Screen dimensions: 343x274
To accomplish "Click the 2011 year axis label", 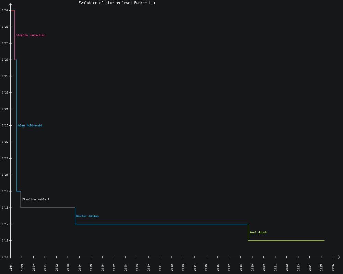I will 160,267.
